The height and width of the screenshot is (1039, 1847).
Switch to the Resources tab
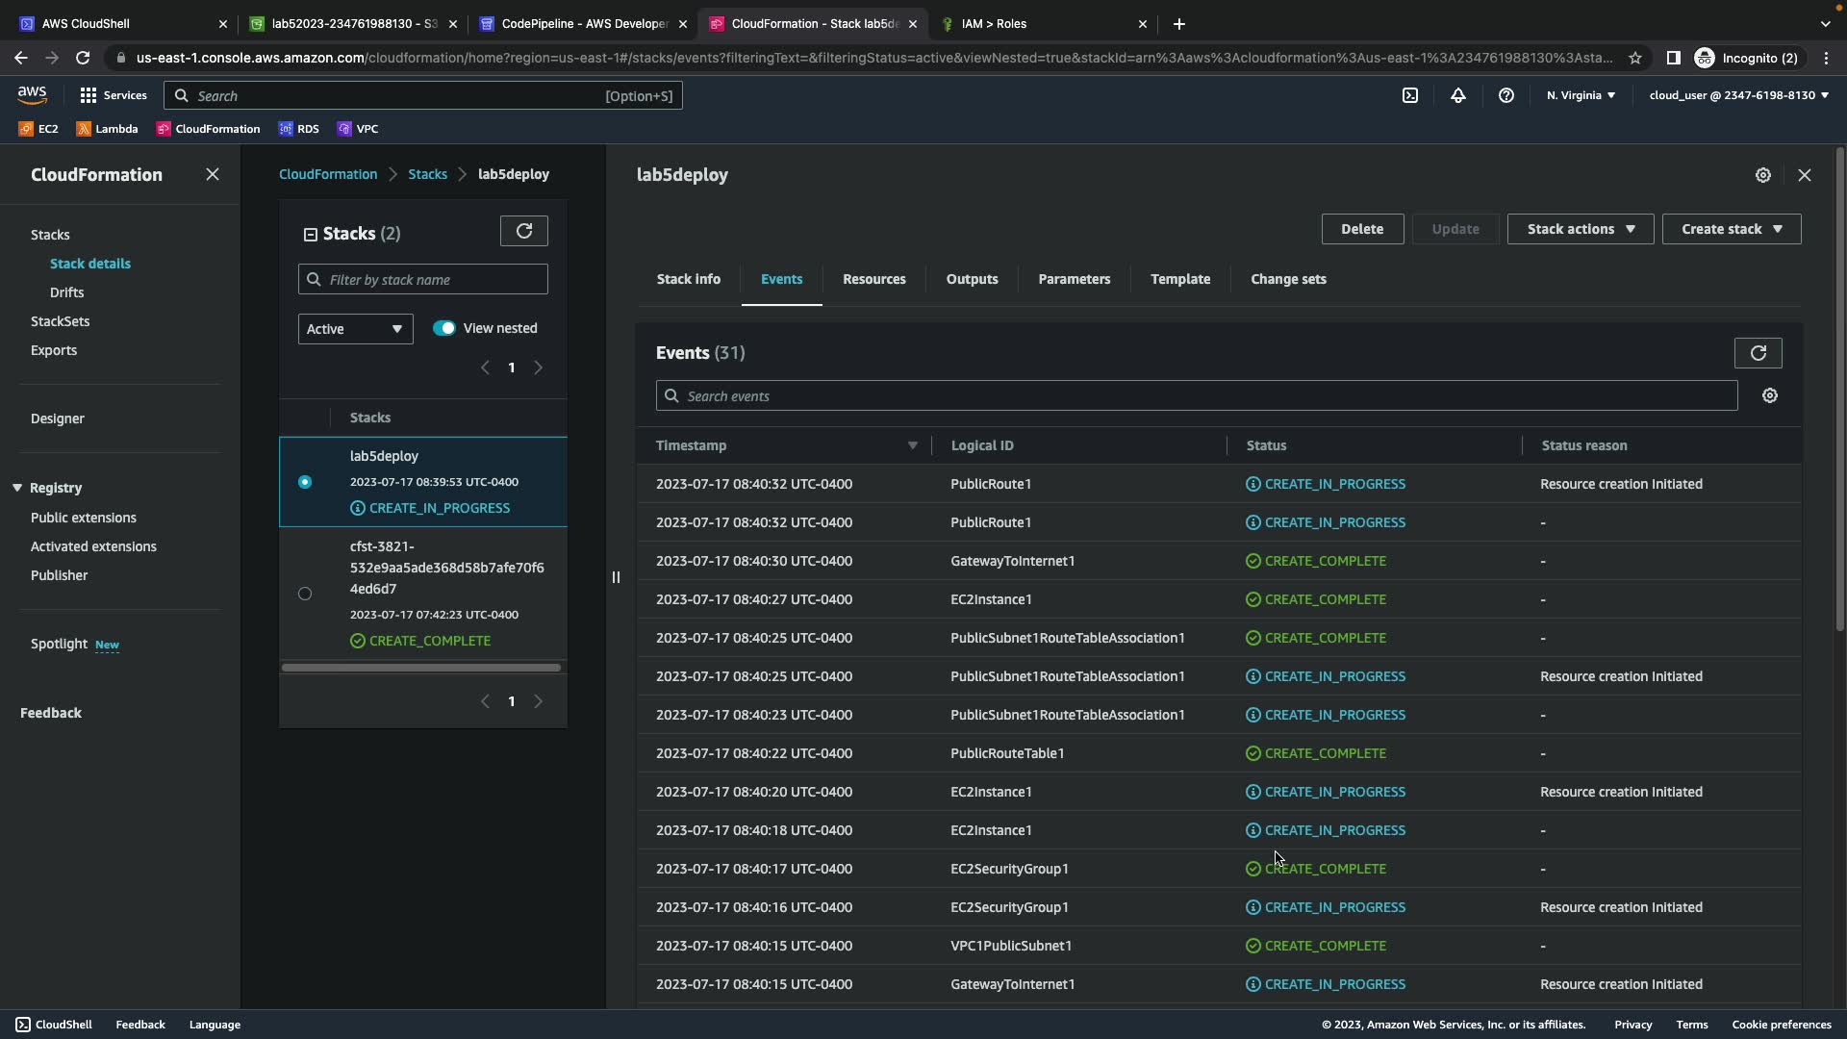point(873,279)
